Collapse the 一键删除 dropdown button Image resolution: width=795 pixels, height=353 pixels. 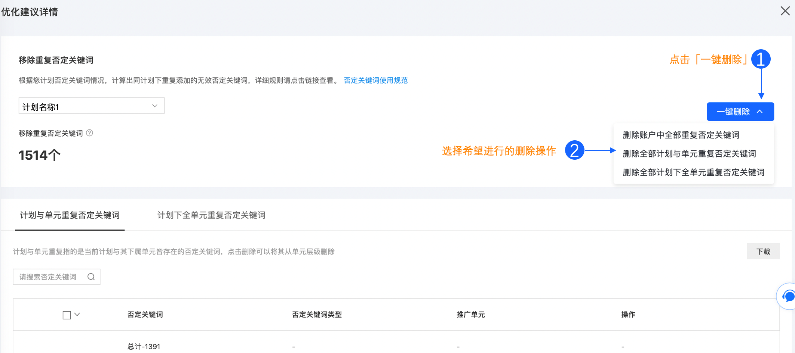click(740, 112)
